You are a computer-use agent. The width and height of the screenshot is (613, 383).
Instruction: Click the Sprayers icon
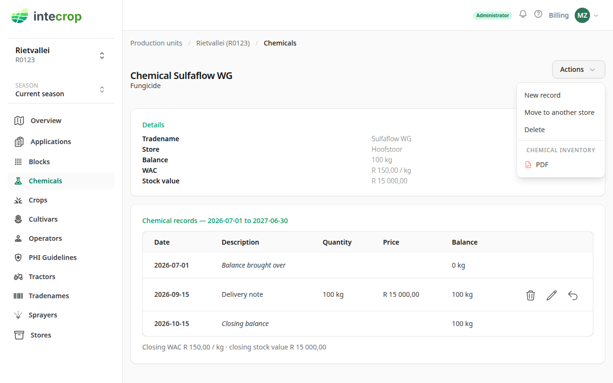point(18,315)
